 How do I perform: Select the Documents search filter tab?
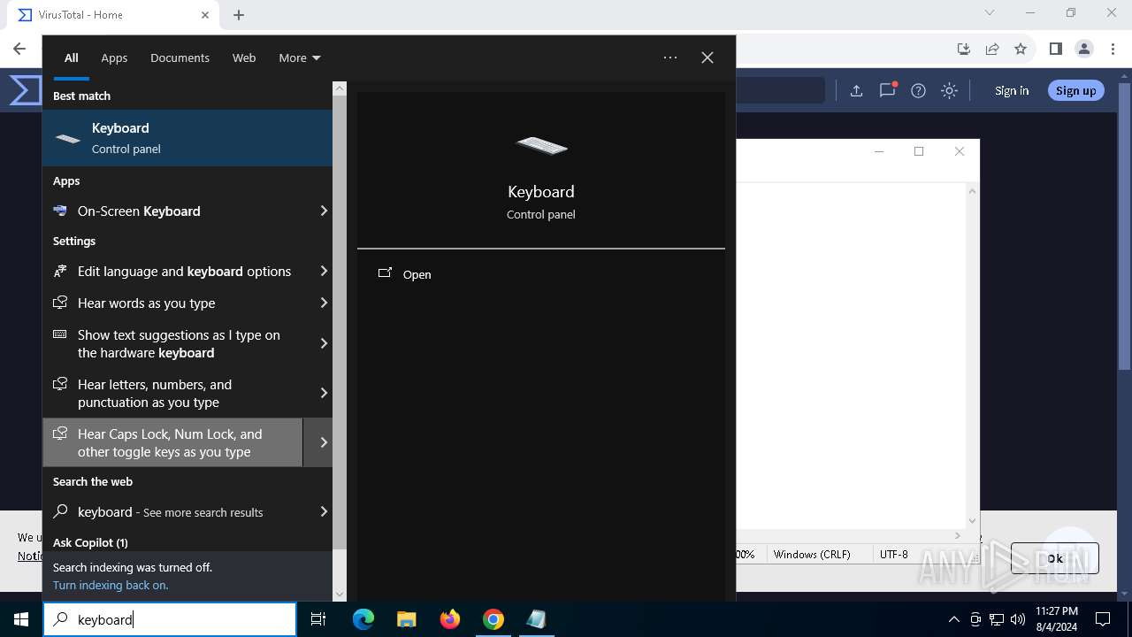180,58
